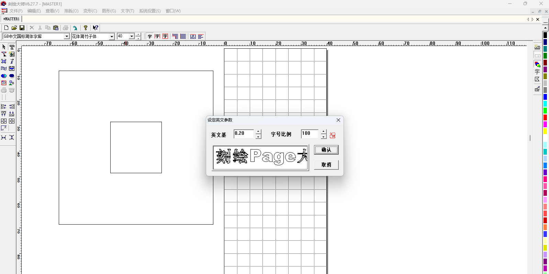Pick the yellow color swatch in palette
Viewport: 549px width, 274px height.
tap(545, 131)
